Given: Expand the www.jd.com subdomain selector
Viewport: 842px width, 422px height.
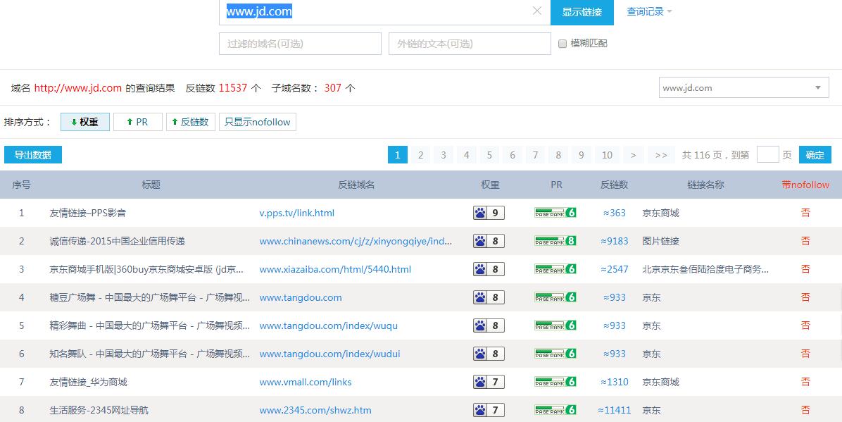Looking at the screenshot, I should 743,87.
